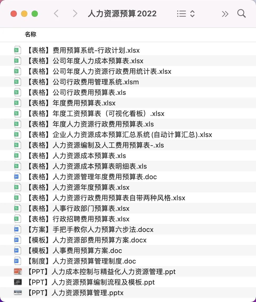
Task: Minimize the window with yellow button
Action: (24, 14)
